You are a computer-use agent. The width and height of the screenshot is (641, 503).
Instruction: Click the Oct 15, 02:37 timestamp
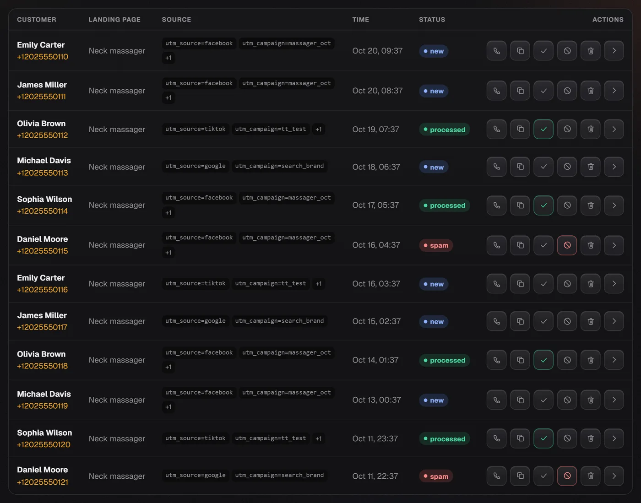click(376, 321)
